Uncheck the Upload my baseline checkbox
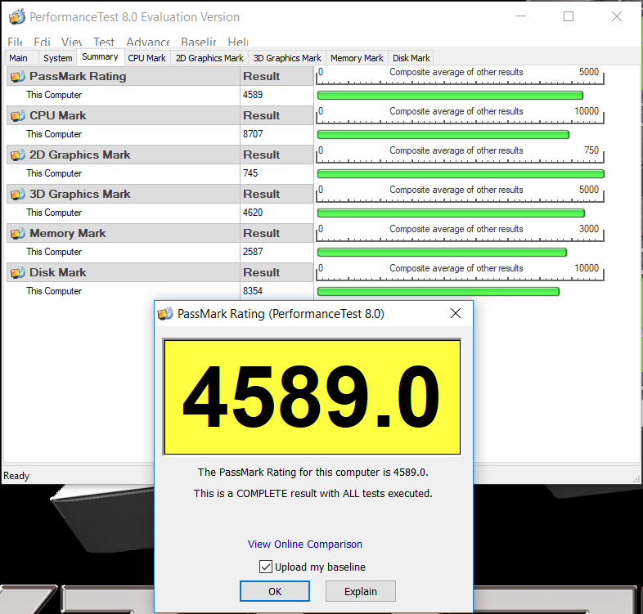Screen dimensions: 643x614 265,567
